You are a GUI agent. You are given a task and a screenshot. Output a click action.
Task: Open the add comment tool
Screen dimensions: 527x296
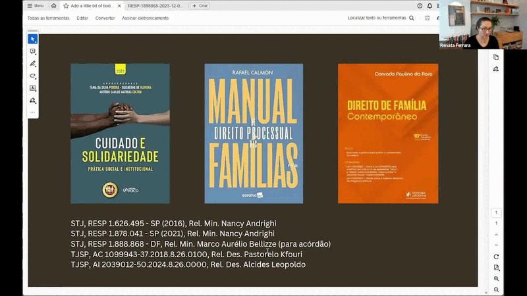tap(32, 51)
